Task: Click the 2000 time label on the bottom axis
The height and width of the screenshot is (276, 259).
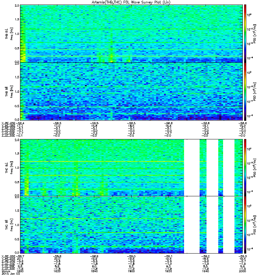Action: (242, 271)
